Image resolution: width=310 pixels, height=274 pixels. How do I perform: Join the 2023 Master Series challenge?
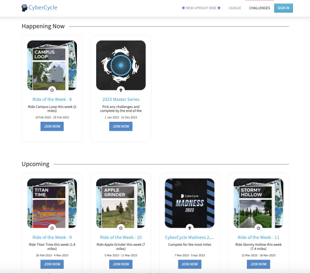point(121,126)
